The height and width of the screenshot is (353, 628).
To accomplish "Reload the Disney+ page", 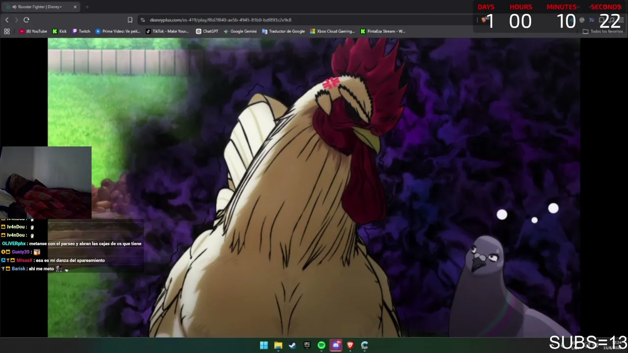I will (26, 20).
